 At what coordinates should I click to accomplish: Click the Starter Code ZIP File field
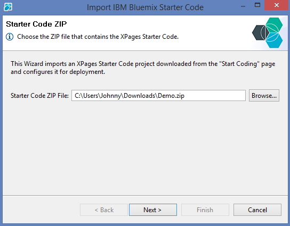click(158, 96)
